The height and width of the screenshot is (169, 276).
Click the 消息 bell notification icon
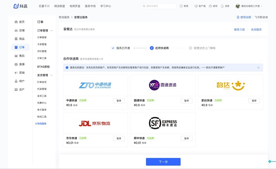tap(222, 6)
